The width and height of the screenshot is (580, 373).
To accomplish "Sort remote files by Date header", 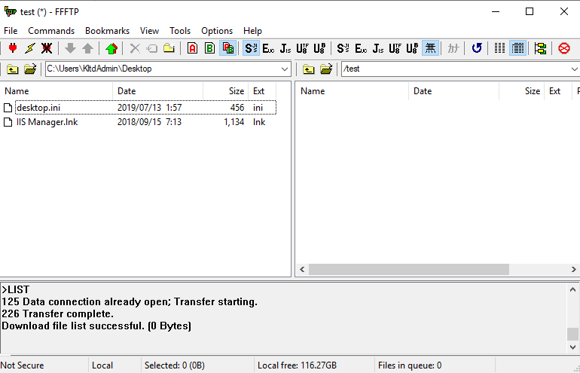I will click(454, 91).
